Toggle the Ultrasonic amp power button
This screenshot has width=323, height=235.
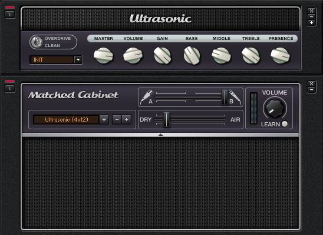[9, 14]
